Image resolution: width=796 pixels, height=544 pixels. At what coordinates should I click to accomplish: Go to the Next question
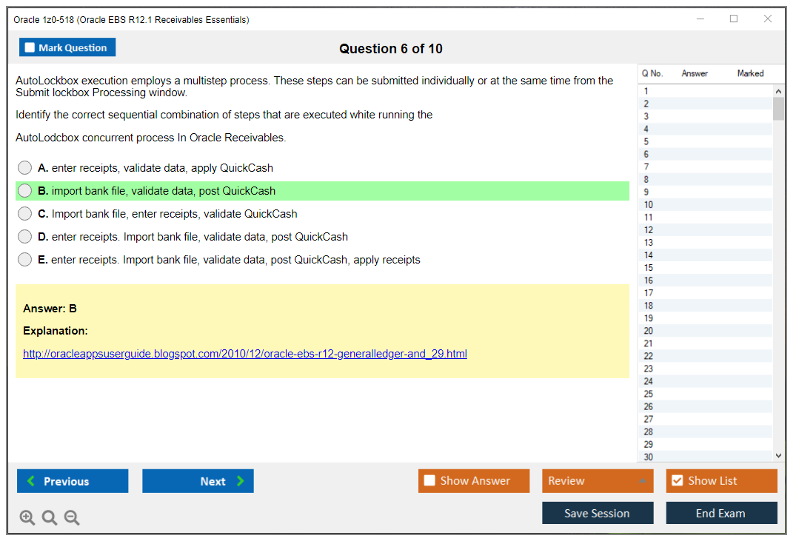pyautogui.click(x=198, y=481)
